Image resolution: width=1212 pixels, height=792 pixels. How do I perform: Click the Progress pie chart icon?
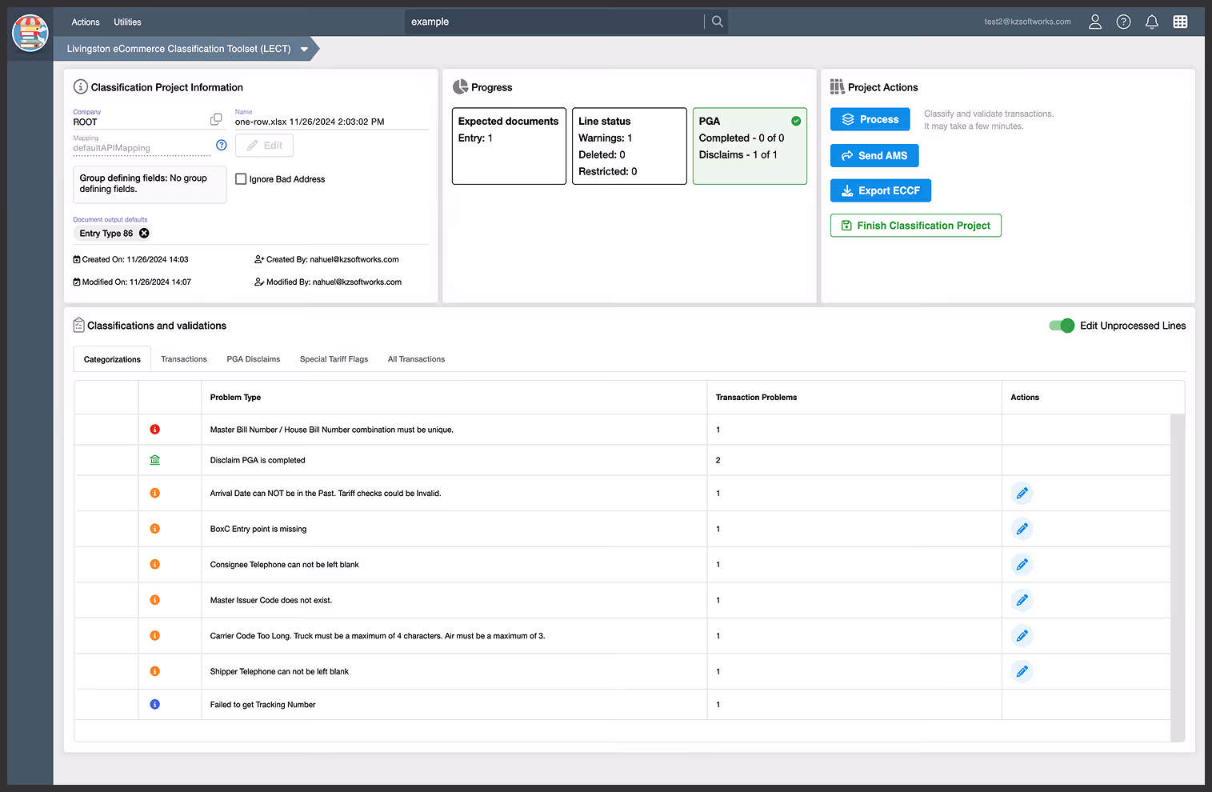(460, 86)
